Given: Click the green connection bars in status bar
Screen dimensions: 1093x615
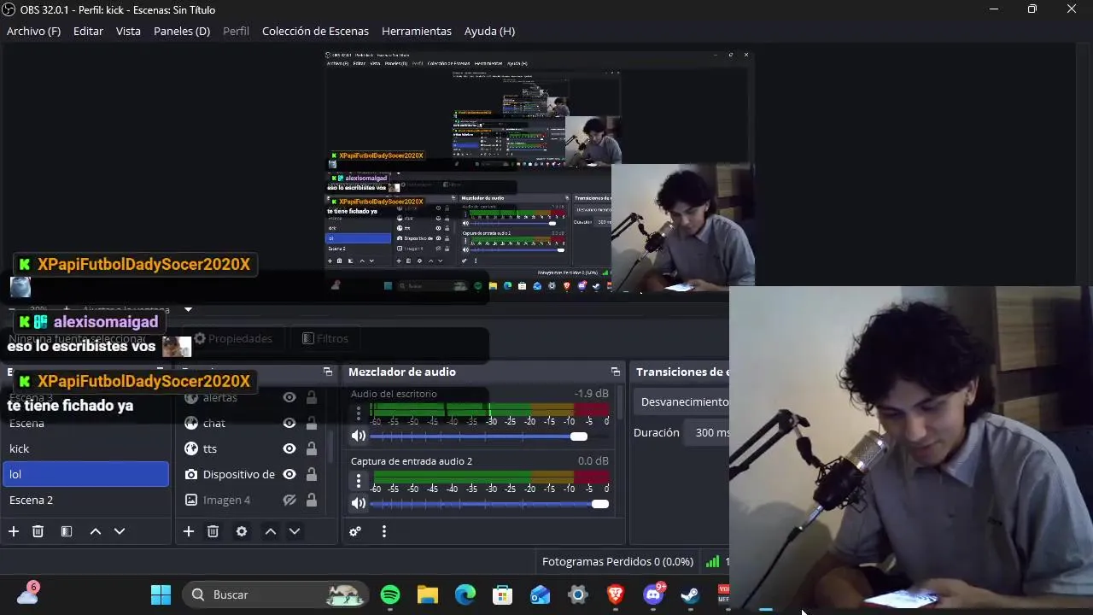Looking at the screenshot, I should [x=712, y=562].
